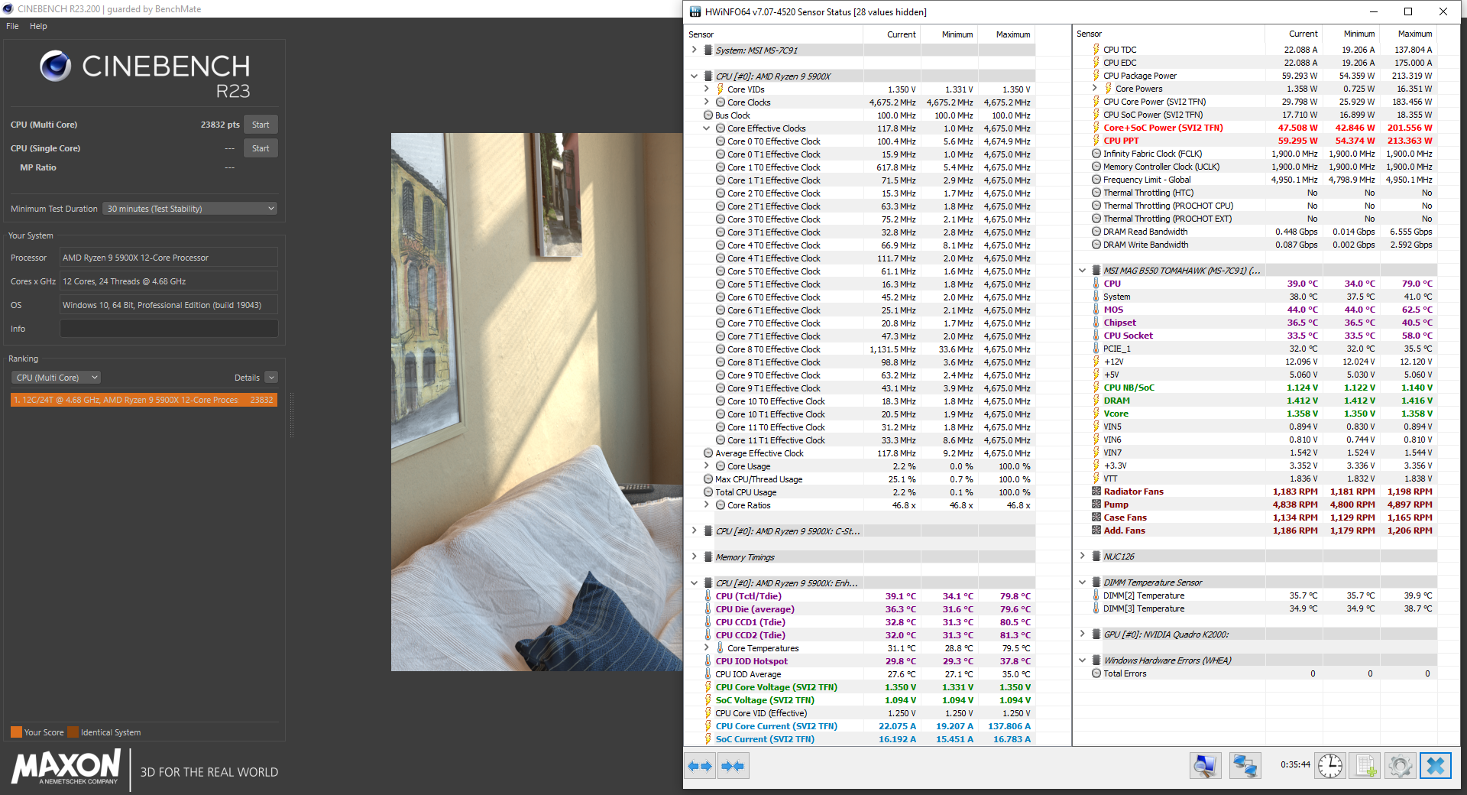Close sensors with the blue X icon
The width and height of the screenshot is (1467, 795).
tap(1436, 766)
